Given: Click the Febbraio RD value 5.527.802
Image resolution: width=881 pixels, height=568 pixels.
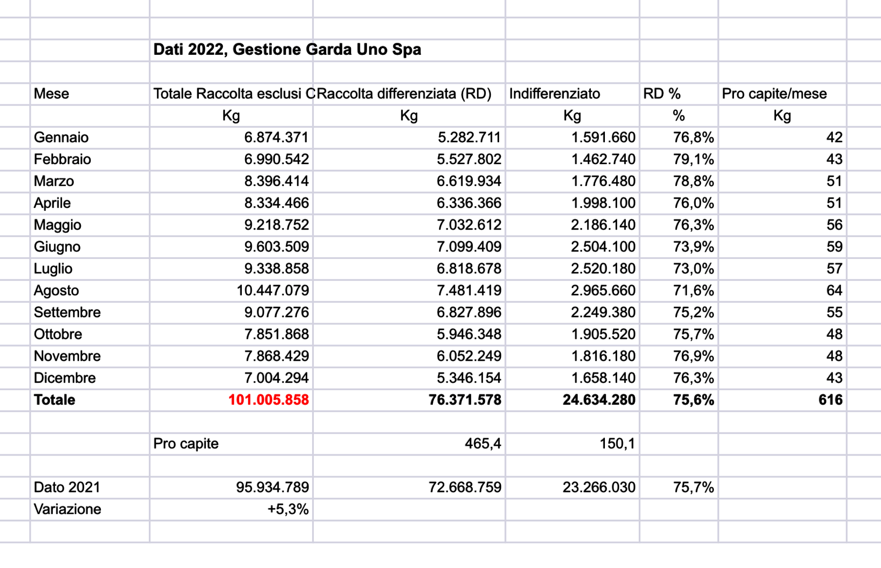Looking at the screenshot, I should [x=469, y=159].
